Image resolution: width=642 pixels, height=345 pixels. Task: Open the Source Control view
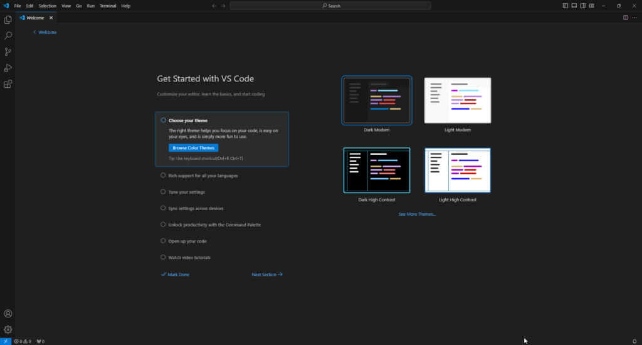click(x=8, y=51)
